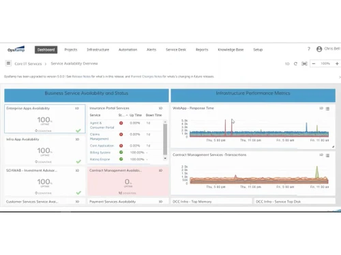The width and height of the screenshot is (341, 255).
Task: Open the Knowledge Base menu
Action: 231,50
